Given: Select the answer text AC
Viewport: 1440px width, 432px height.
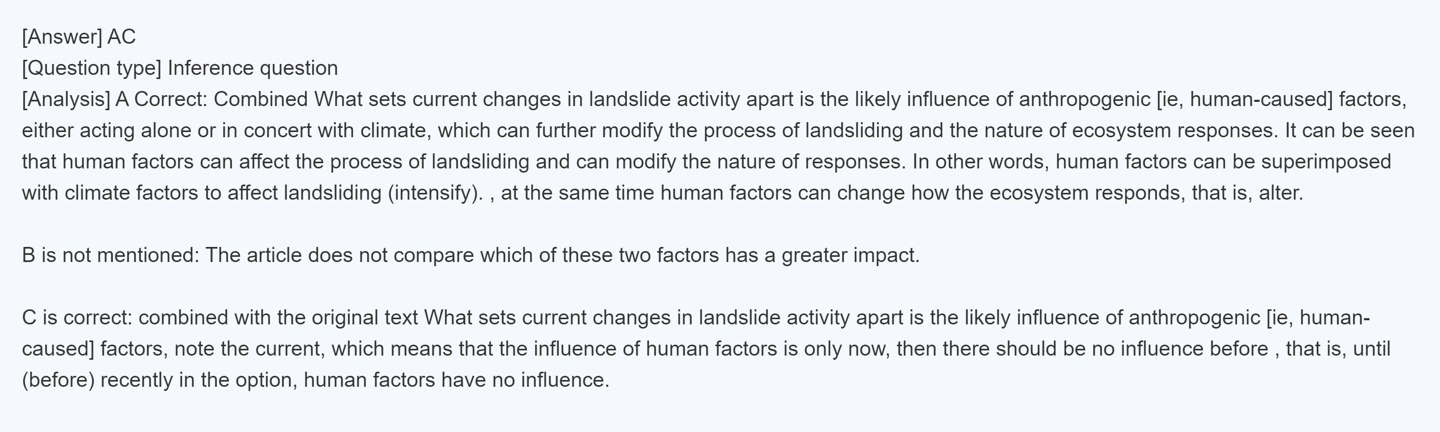Looking at the screenshot, I should 121,37.
